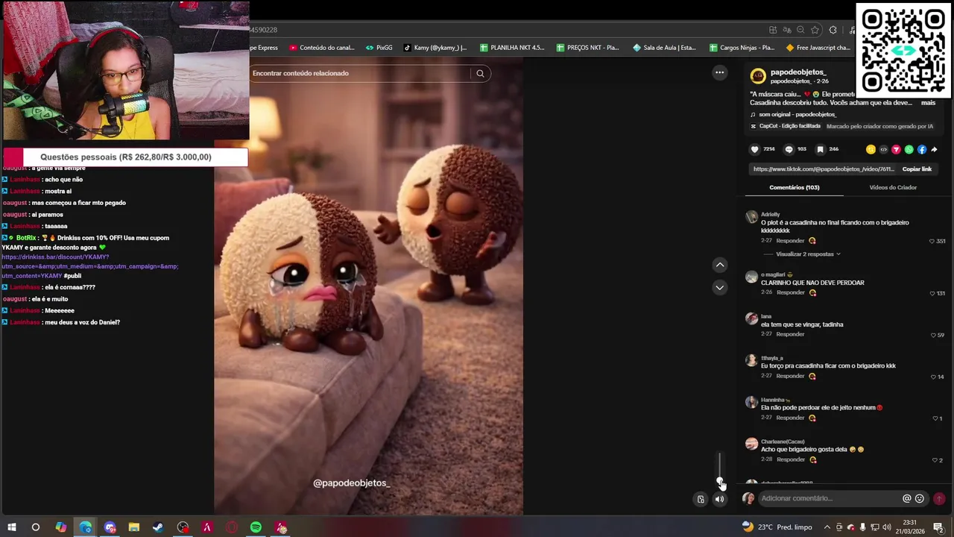Open Spotify from the taskbar
954x537 pixels.
point(256,527)
